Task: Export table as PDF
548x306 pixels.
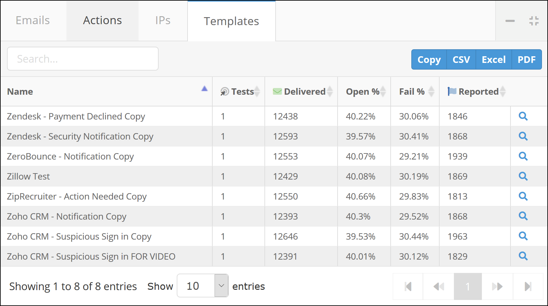Action: tap(527, 59)
